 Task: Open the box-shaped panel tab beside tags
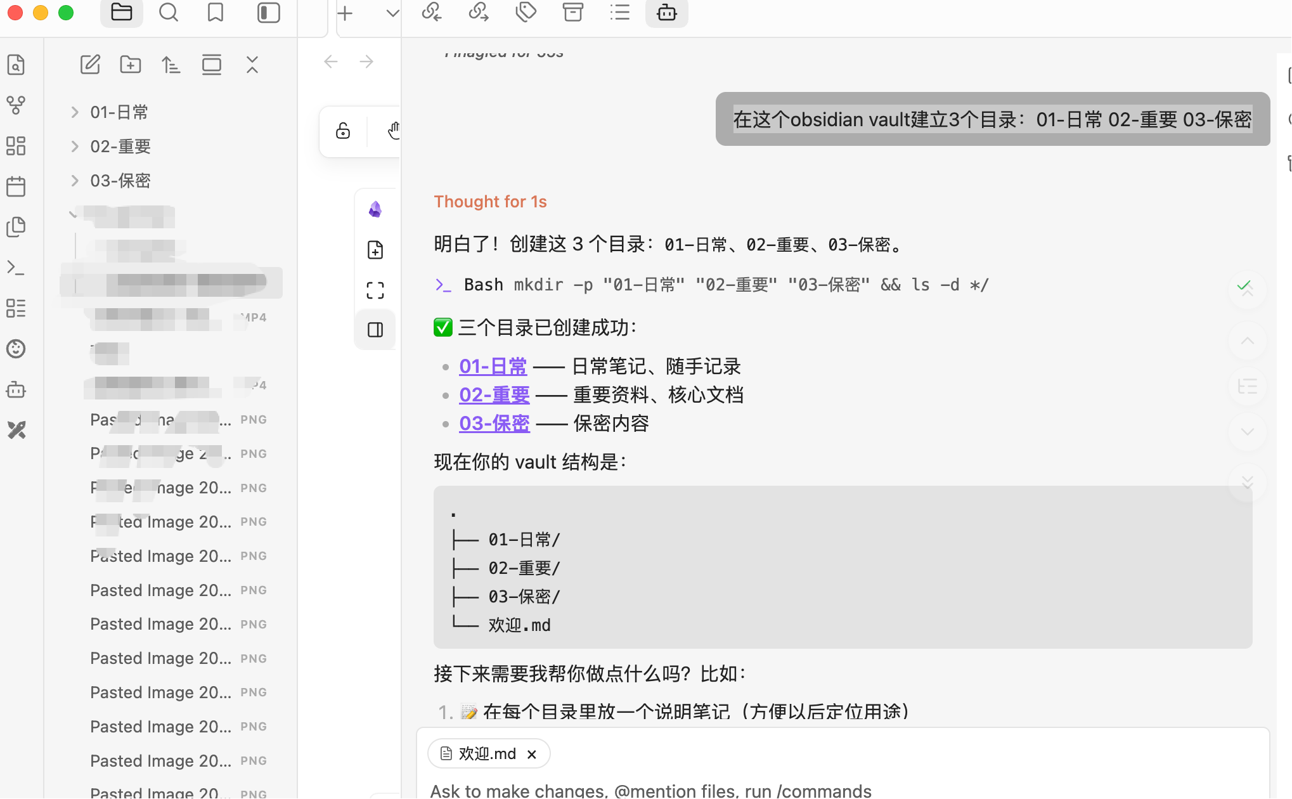click(573, 13)
